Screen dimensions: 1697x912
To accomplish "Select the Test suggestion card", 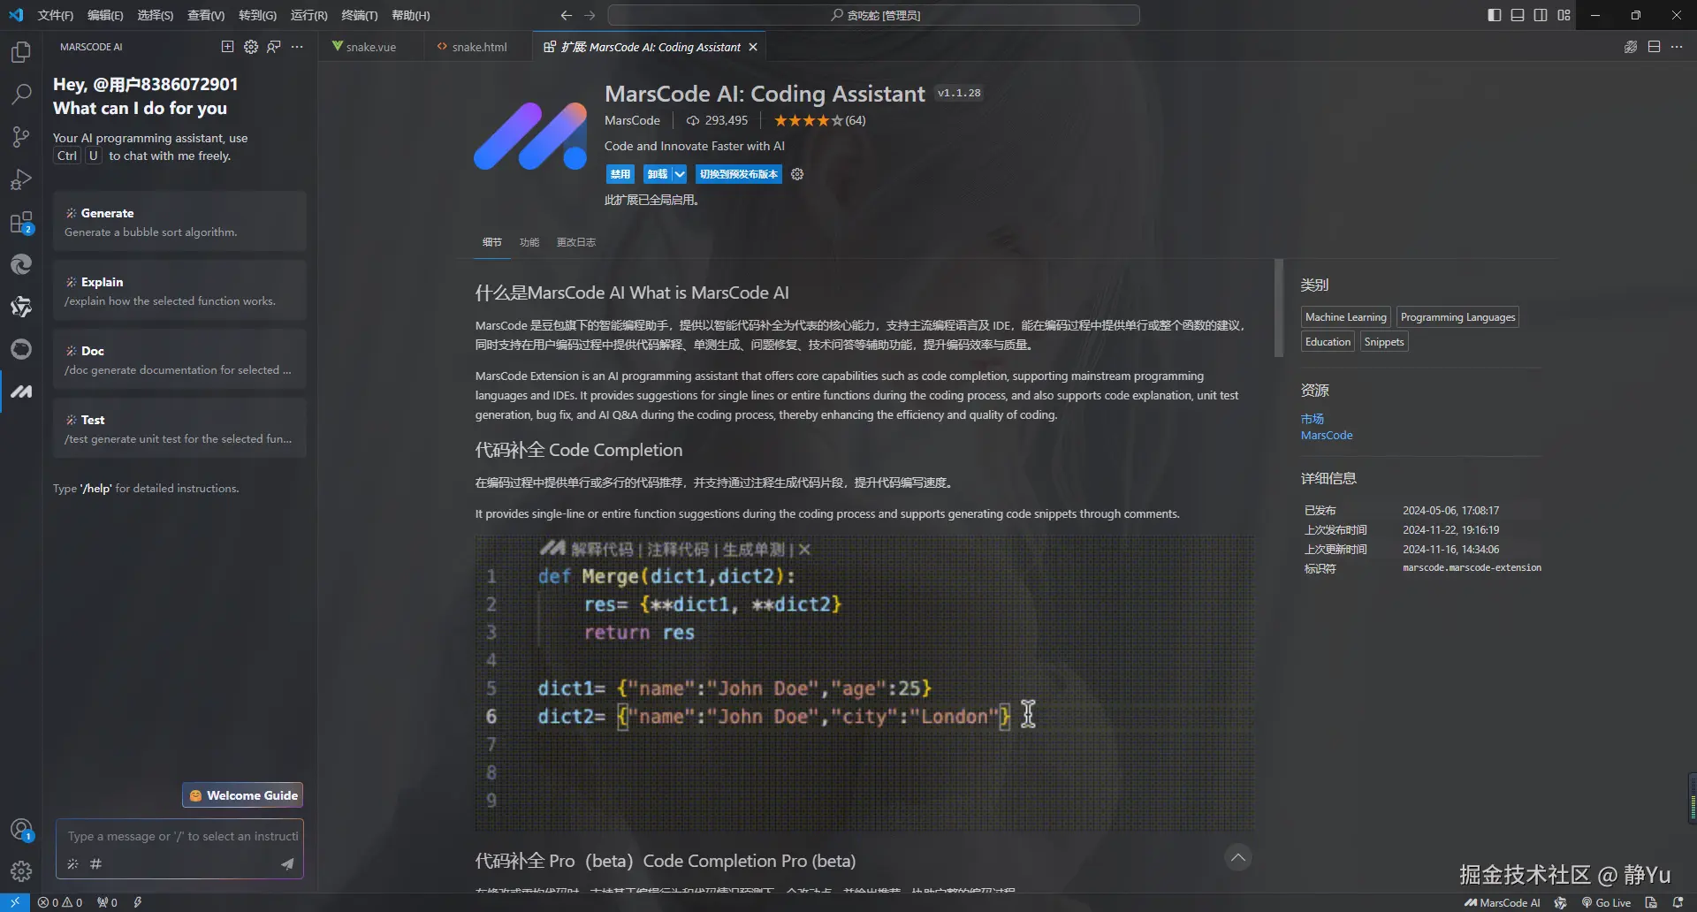I will point(179,429).
